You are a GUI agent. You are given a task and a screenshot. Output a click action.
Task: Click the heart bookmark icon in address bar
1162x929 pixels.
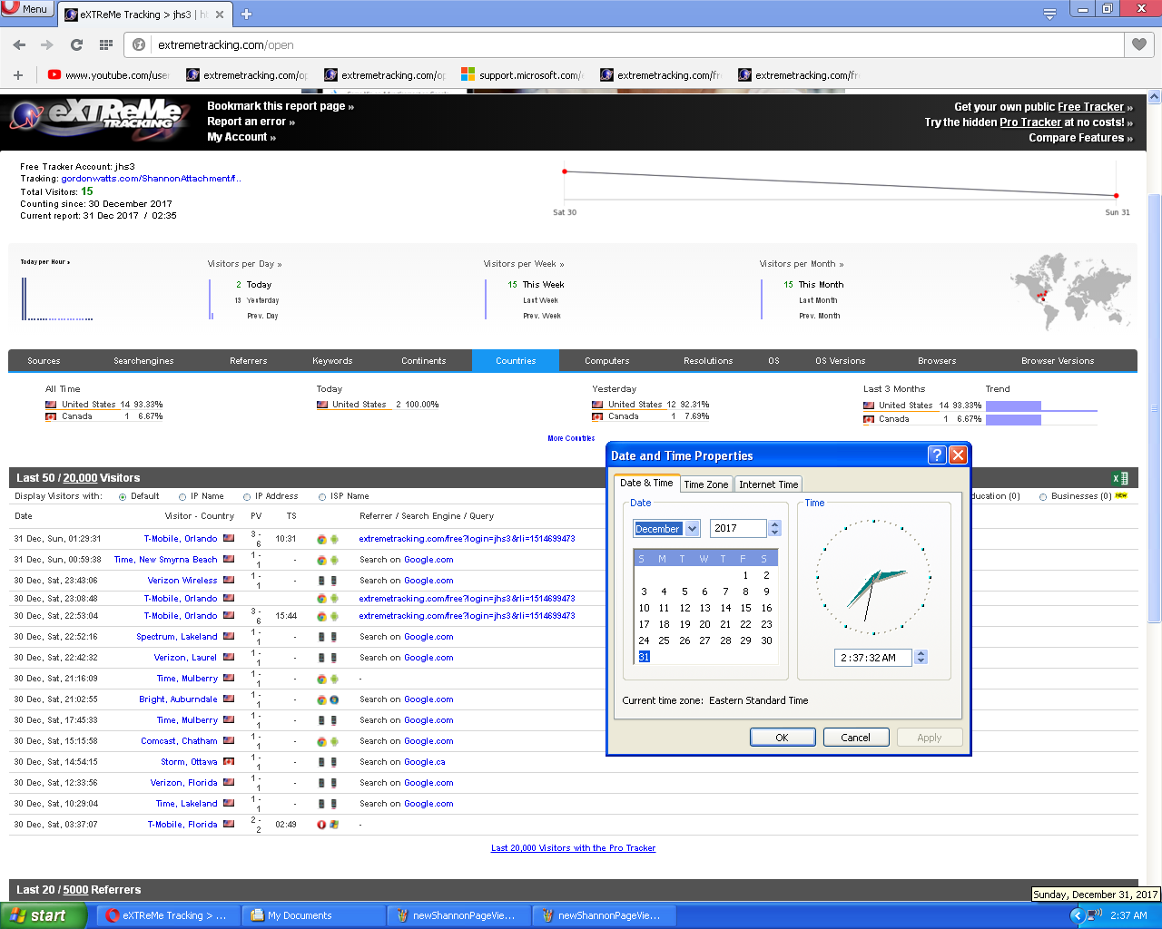[1138, 44]
